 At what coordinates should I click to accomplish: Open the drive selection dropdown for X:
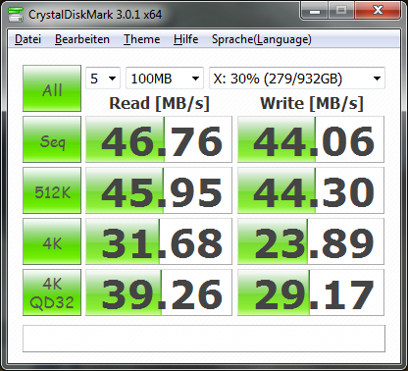[x=297, y=79]
